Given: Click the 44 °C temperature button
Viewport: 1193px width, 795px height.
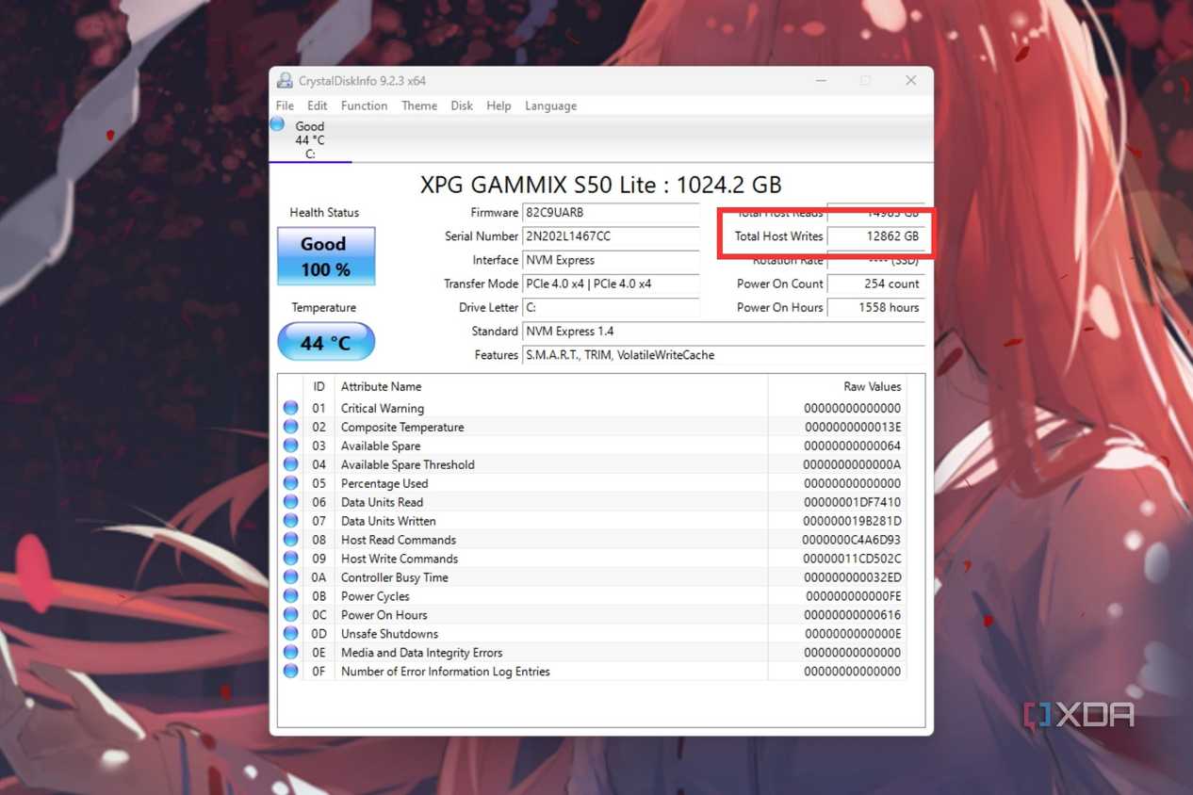Looking at the screenshot, I should [326, 342].
